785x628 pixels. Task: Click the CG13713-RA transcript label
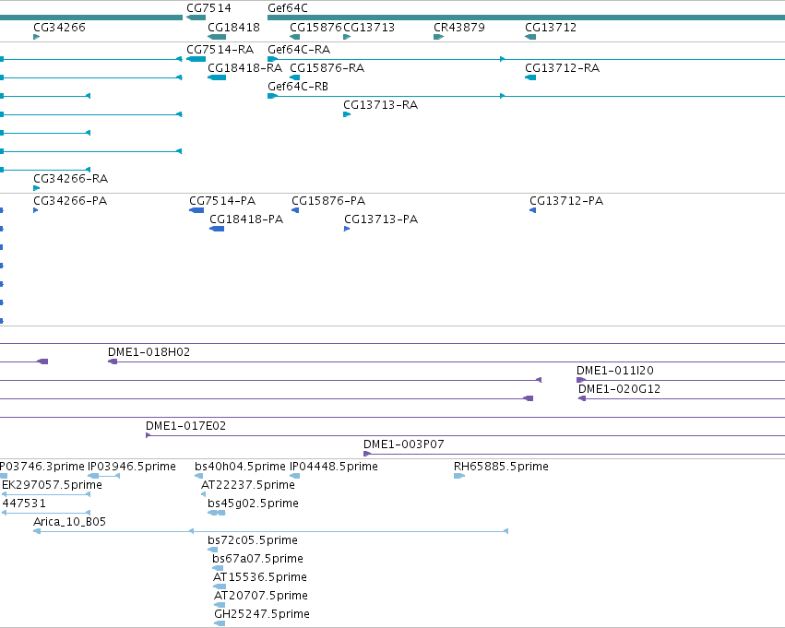(x=380, y=105)
